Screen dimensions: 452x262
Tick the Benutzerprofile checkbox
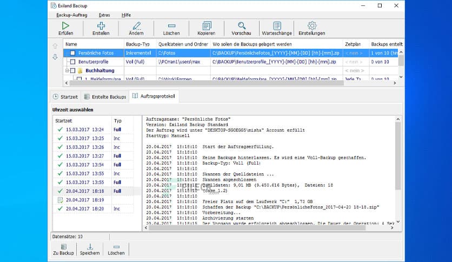(72, 62)
